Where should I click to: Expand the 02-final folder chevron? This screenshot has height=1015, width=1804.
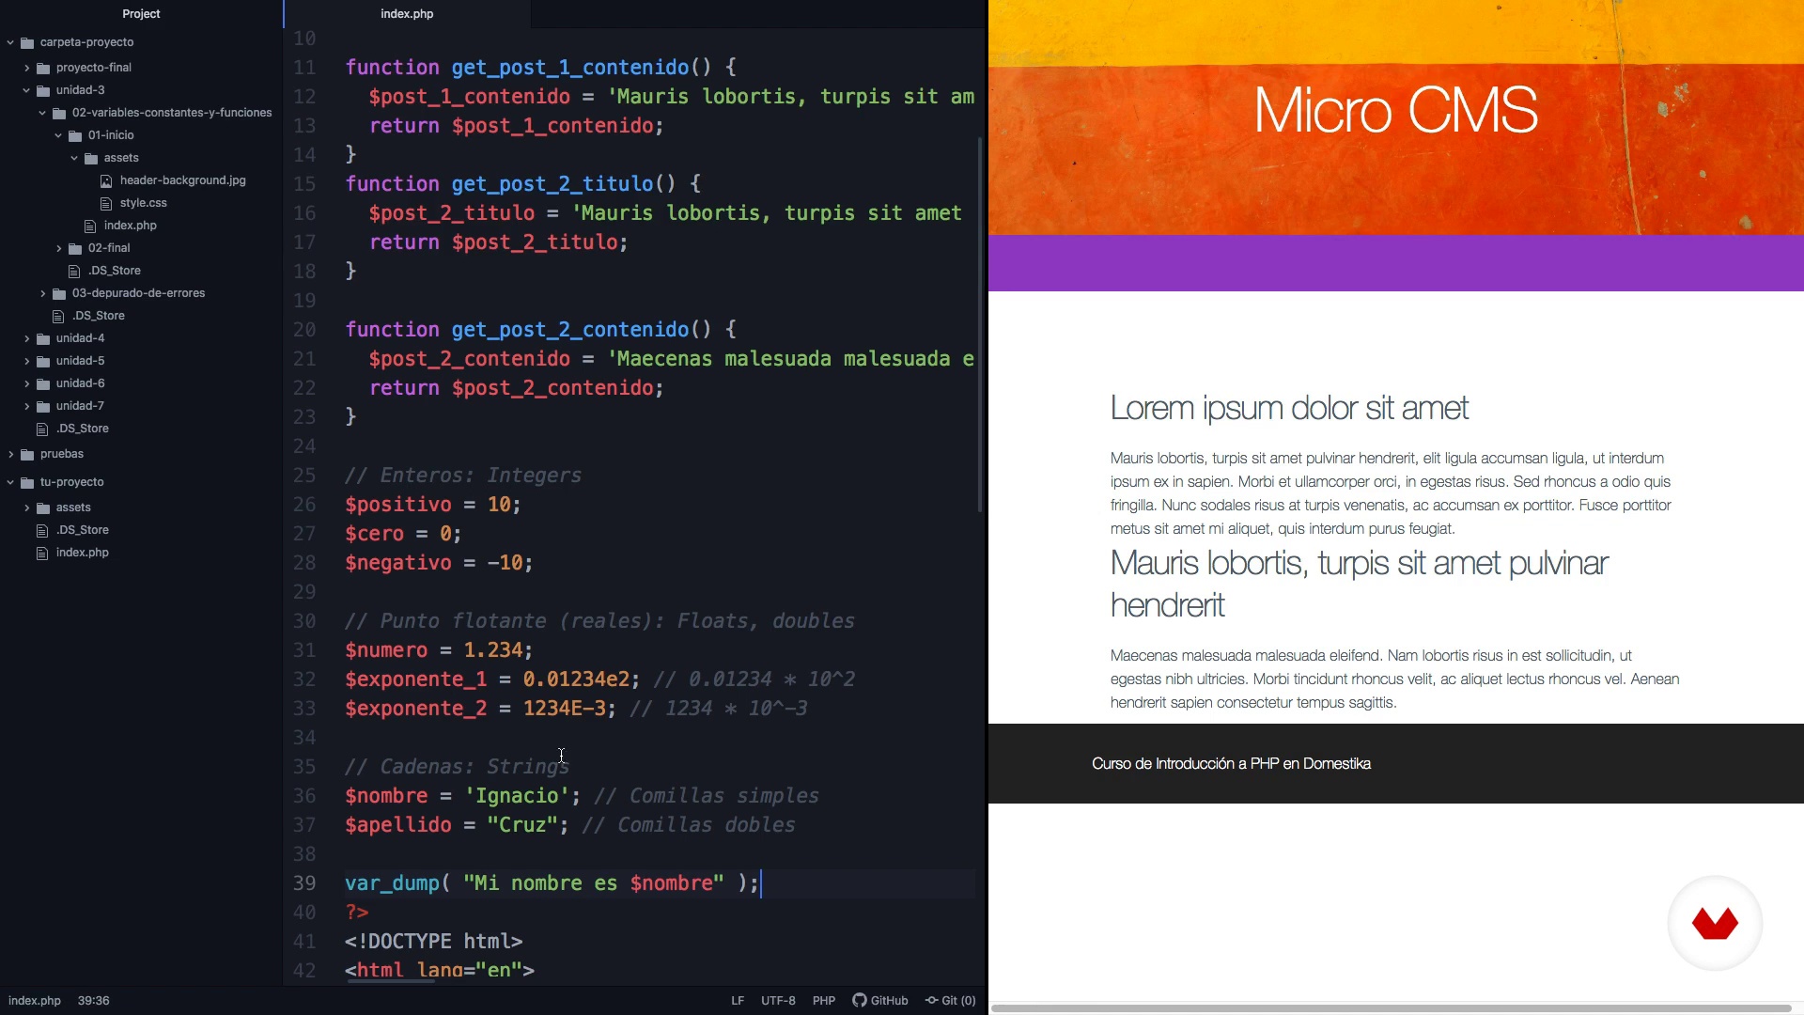(58, 248)
